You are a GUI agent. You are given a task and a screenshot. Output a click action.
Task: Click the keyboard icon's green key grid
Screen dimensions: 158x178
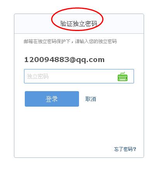click(x=122, y=78)
